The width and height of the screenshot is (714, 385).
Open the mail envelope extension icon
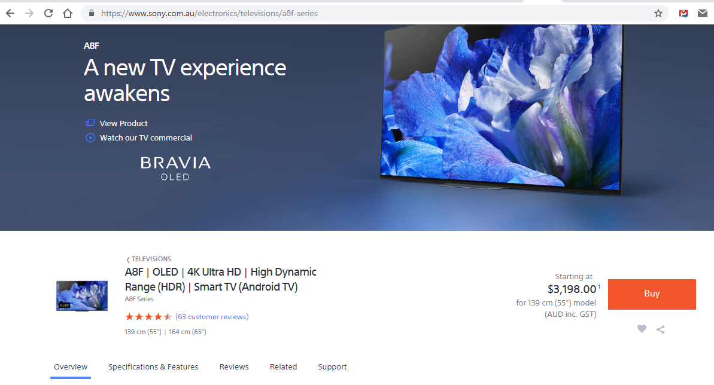(702, 13)
